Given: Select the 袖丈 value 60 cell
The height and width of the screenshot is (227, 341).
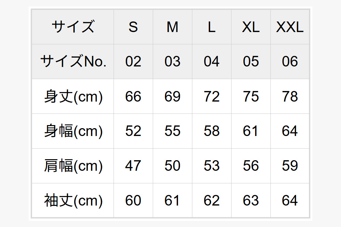Looking at the screenshot, I should click(x=133, y=201).
